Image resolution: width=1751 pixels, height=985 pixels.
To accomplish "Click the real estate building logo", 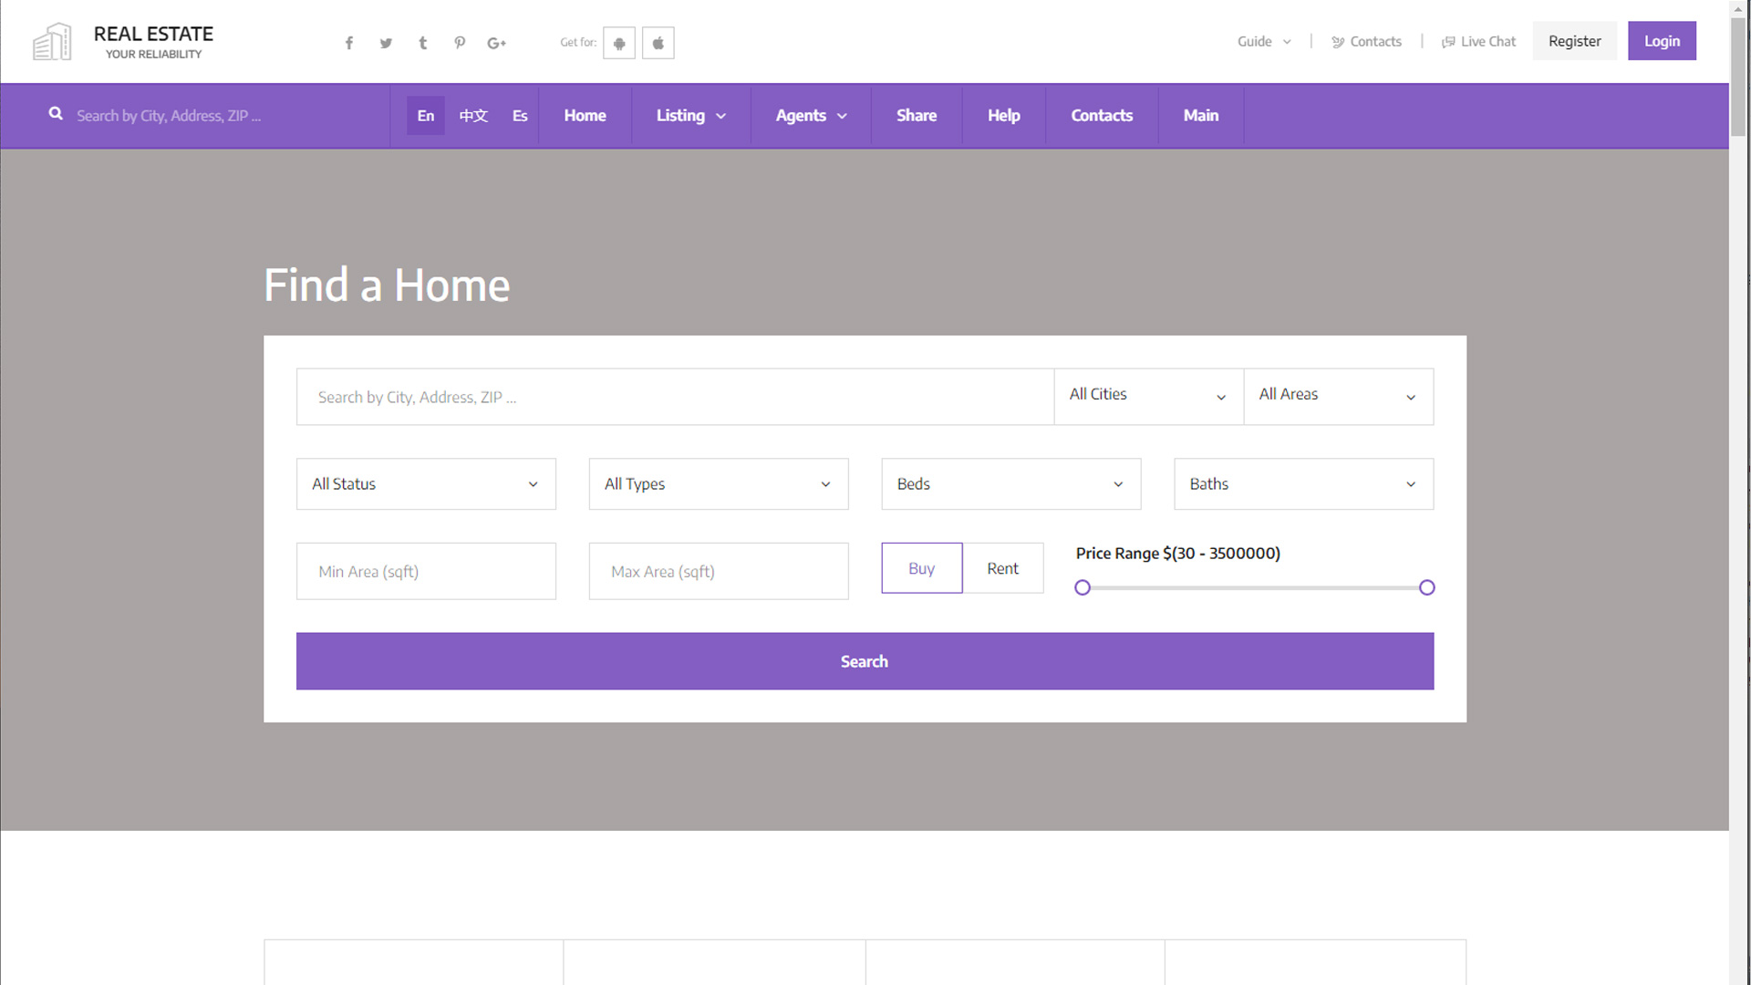I will pos(52,42).
